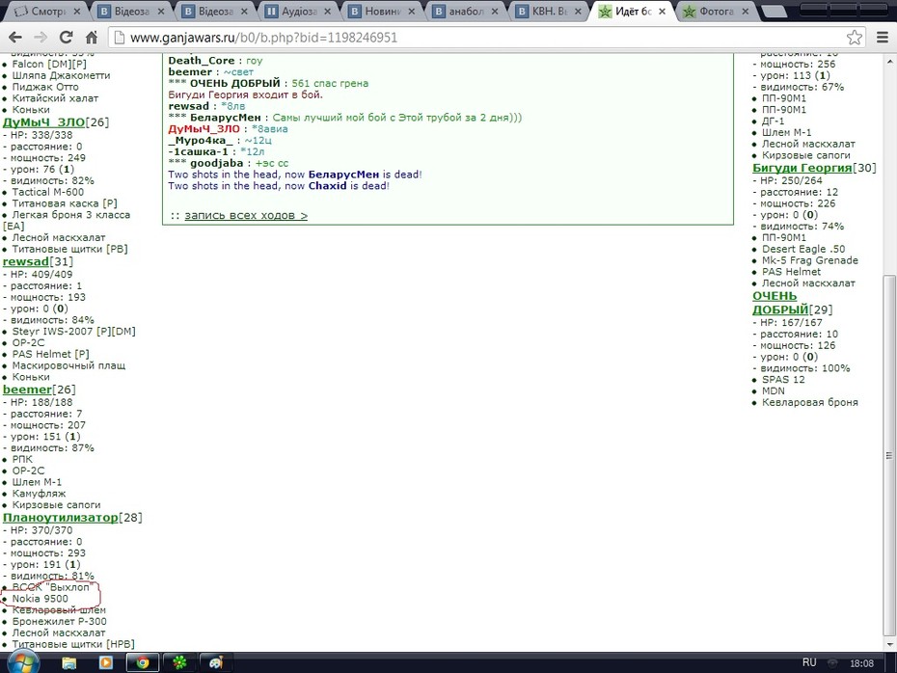This screenshot has width=897, height=673.
Task: Open the paint palette taskbar icon
Action: (216, 662)
